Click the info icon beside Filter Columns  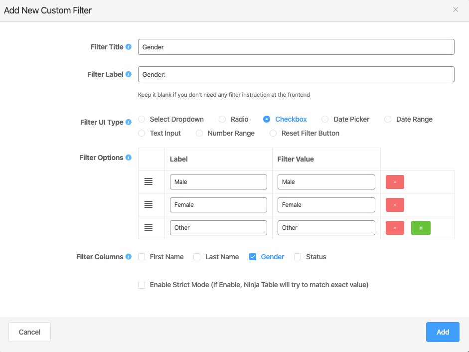pyautogui.click(x=129, y=257)
